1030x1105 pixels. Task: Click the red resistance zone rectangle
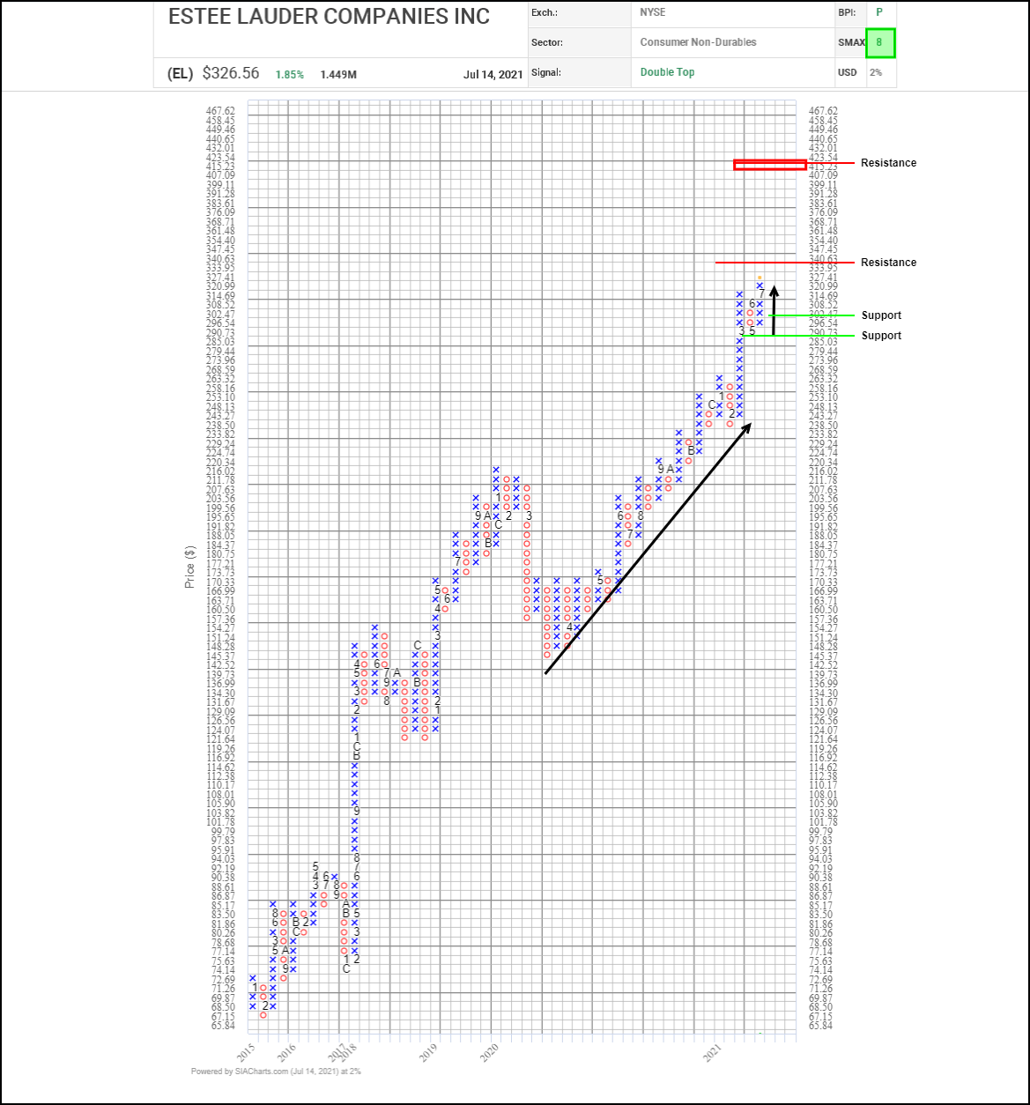[769, 164]
